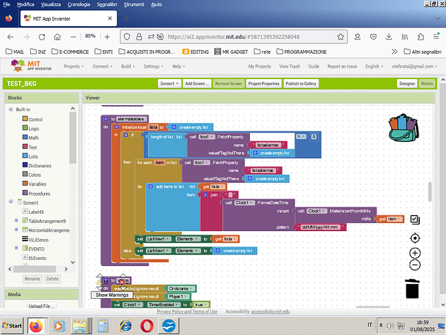This screenshot has height=335, width=446.
Task: Open Firefox from the Windows taskbar
Action: point(35,326)
